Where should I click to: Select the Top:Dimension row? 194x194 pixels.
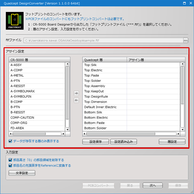point(131,102)
